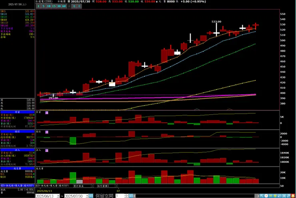296x198 pixels.
Task: Select the arrow cursor tool icon
Action: pyautogui.click(x=262, y=196)
